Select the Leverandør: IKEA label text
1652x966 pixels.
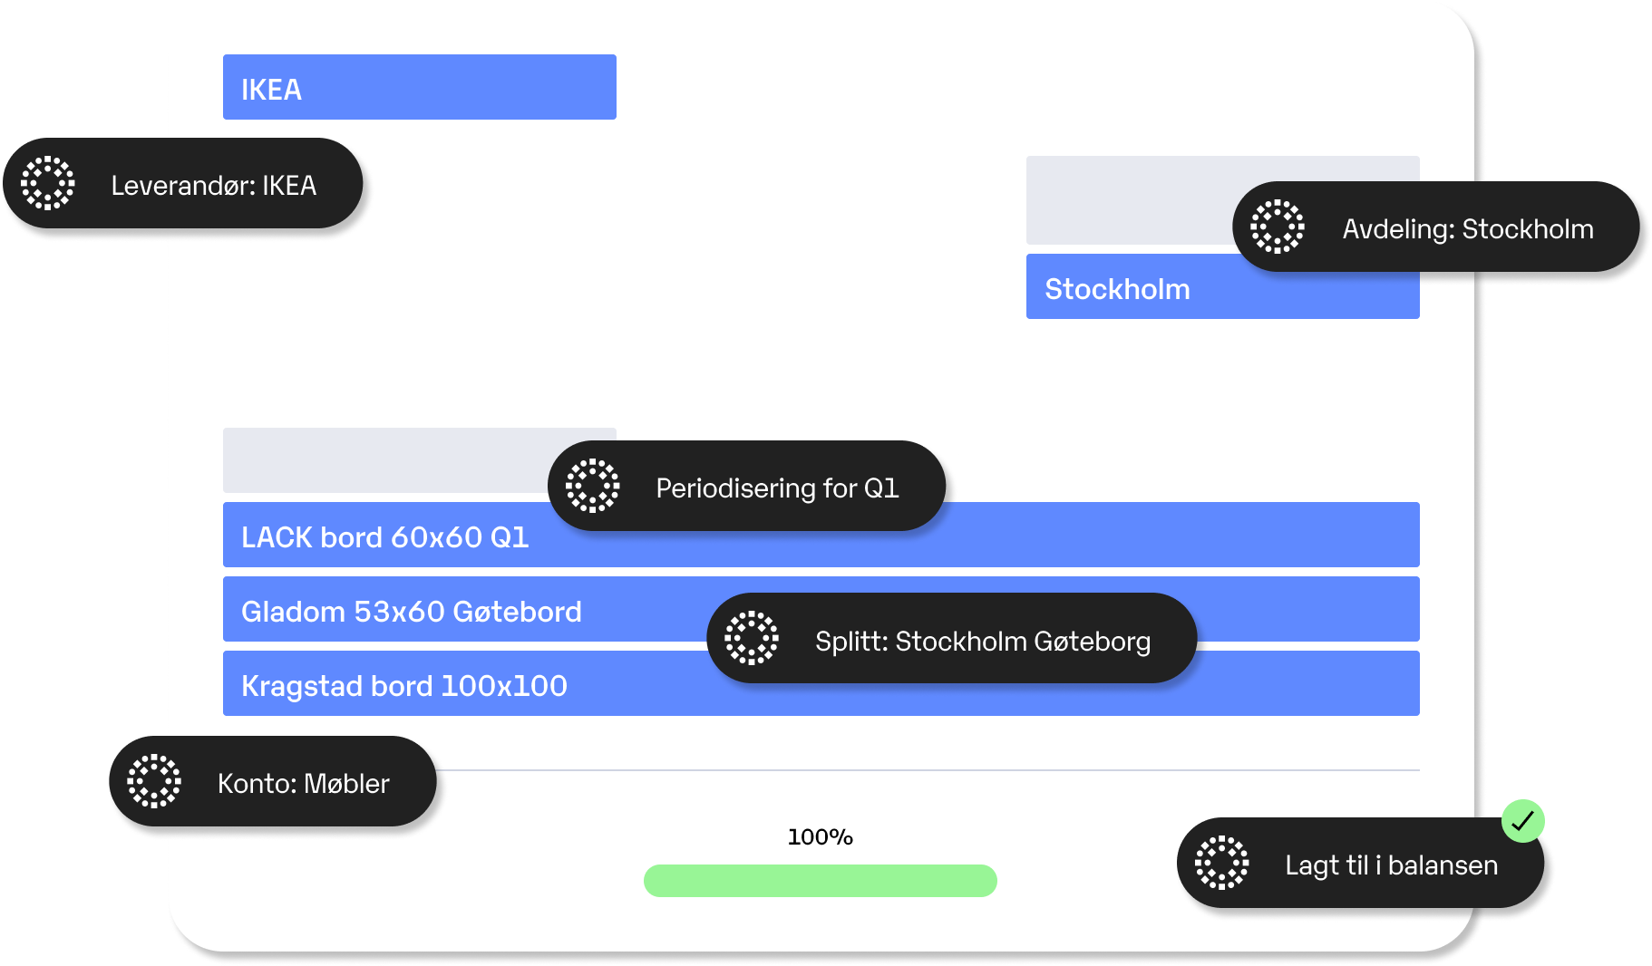click(x=214, y=185)
